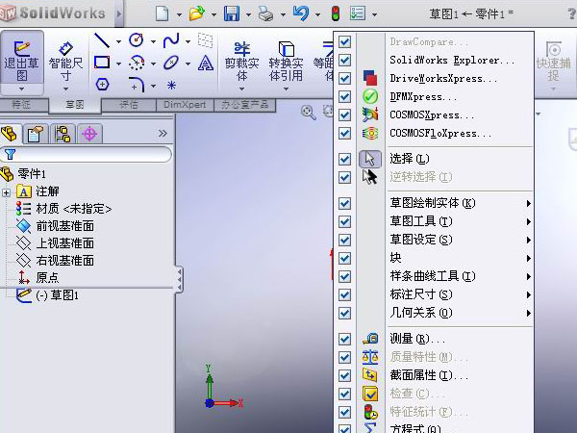The width and height of the screenshot is (577, 433).
Task: Uncheck the DFMXpress checkbox
Action: coord(344,97)
